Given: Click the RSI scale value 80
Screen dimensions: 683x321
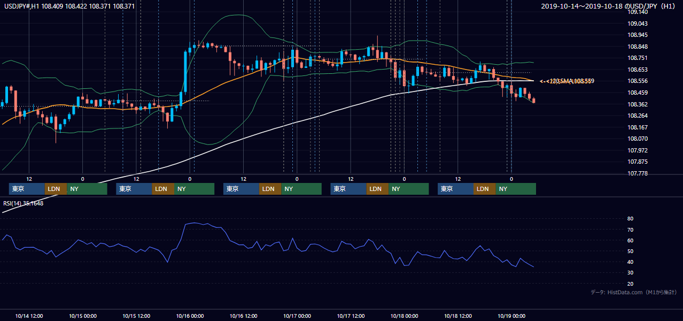Looking at the screenshot, I should (630, 219).
